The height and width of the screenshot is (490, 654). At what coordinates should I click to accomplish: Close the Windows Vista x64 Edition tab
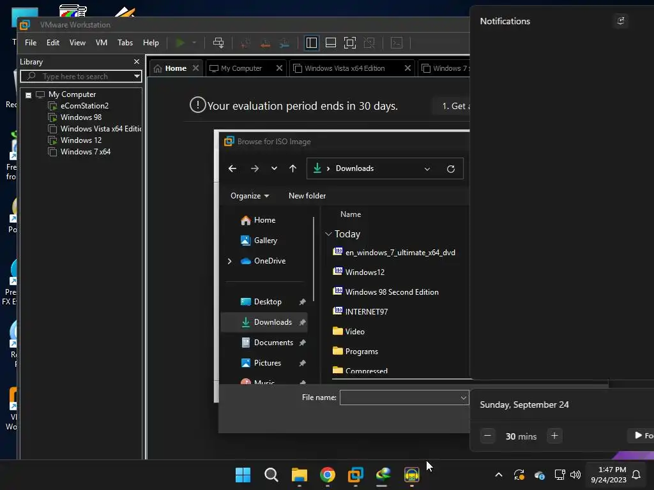[x=408, y=68]
